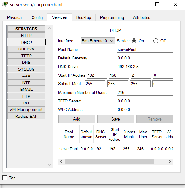
Task: Go to the Desktop tab
Action: pos(84,17)
